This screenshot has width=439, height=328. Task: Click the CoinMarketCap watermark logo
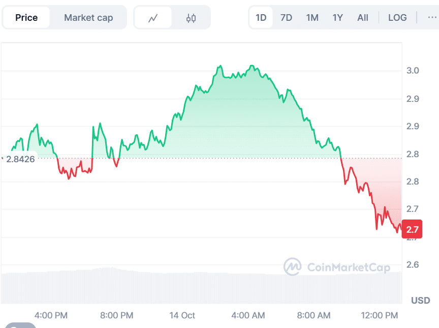point(337,267)
